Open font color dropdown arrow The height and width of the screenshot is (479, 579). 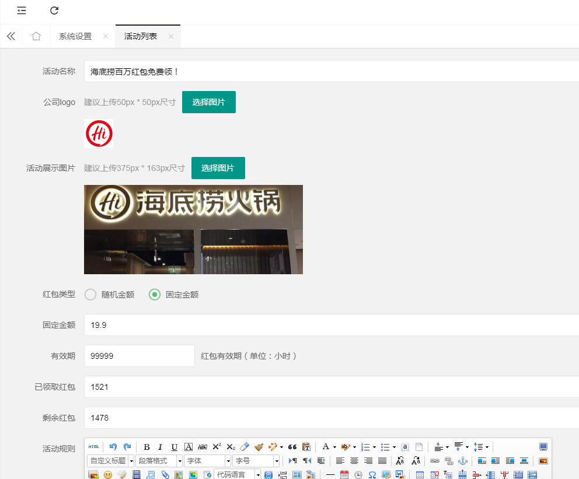click(x=334, y=447)
